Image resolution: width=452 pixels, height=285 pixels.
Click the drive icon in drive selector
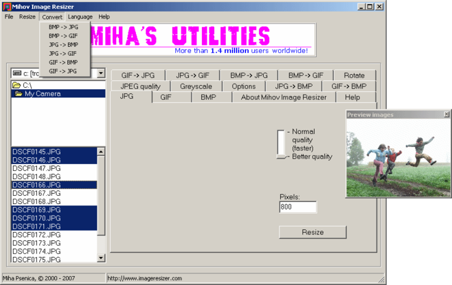tap(17, 73)
